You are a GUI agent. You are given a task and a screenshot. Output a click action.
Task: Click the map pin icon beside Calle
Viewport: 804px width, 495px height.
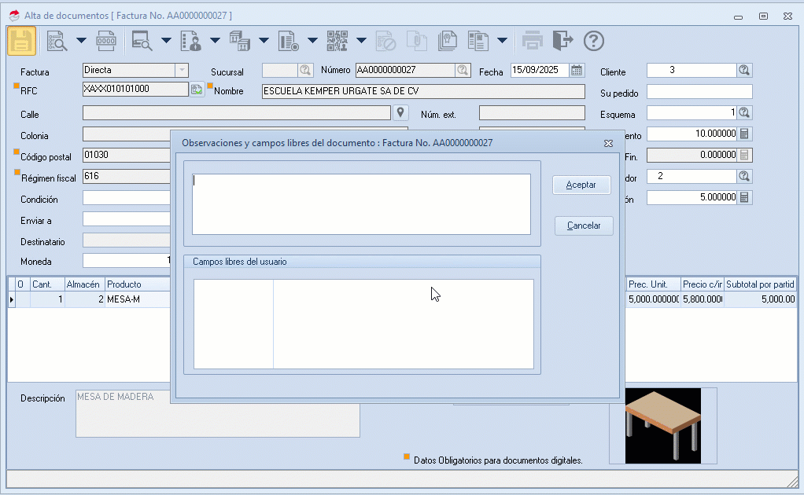[400, 113]
